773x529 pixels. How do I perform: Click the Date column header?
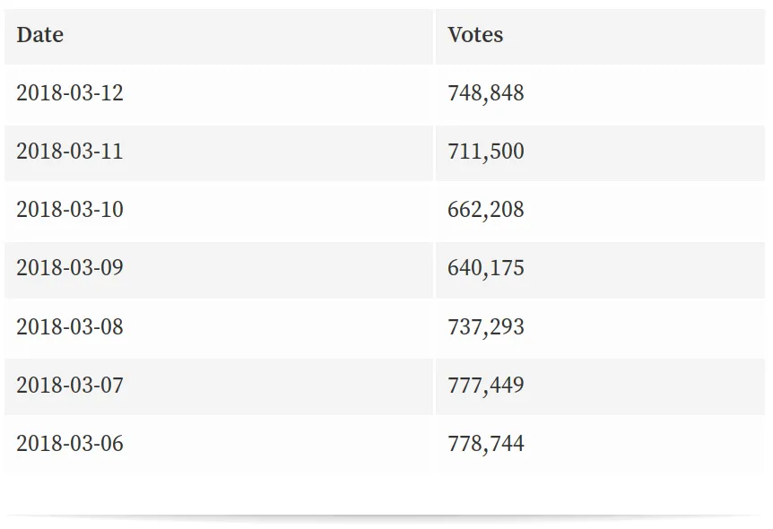40,36
